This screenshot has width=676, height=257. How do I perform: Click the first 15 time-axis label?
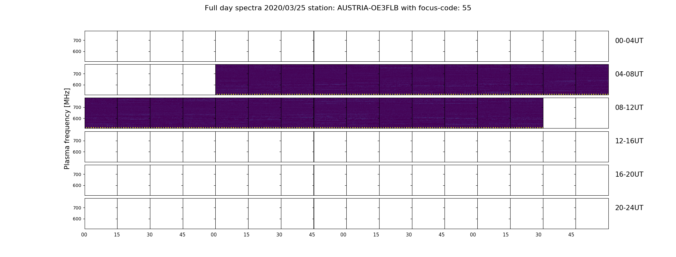pyautogui.click(x=117, y=235)
